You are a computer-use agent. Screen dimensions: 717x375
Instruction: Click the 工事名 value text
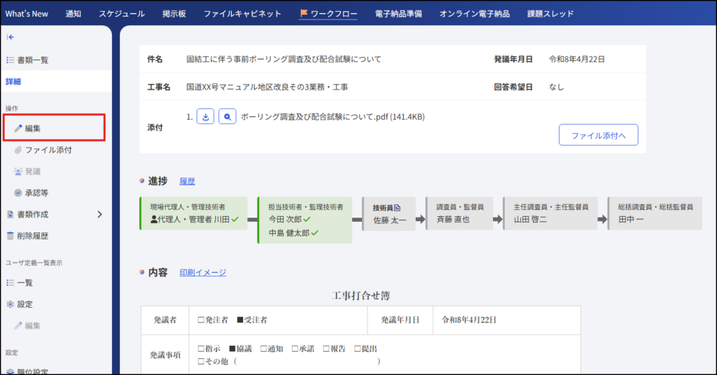pyautogui.click(x=267, y=87)
